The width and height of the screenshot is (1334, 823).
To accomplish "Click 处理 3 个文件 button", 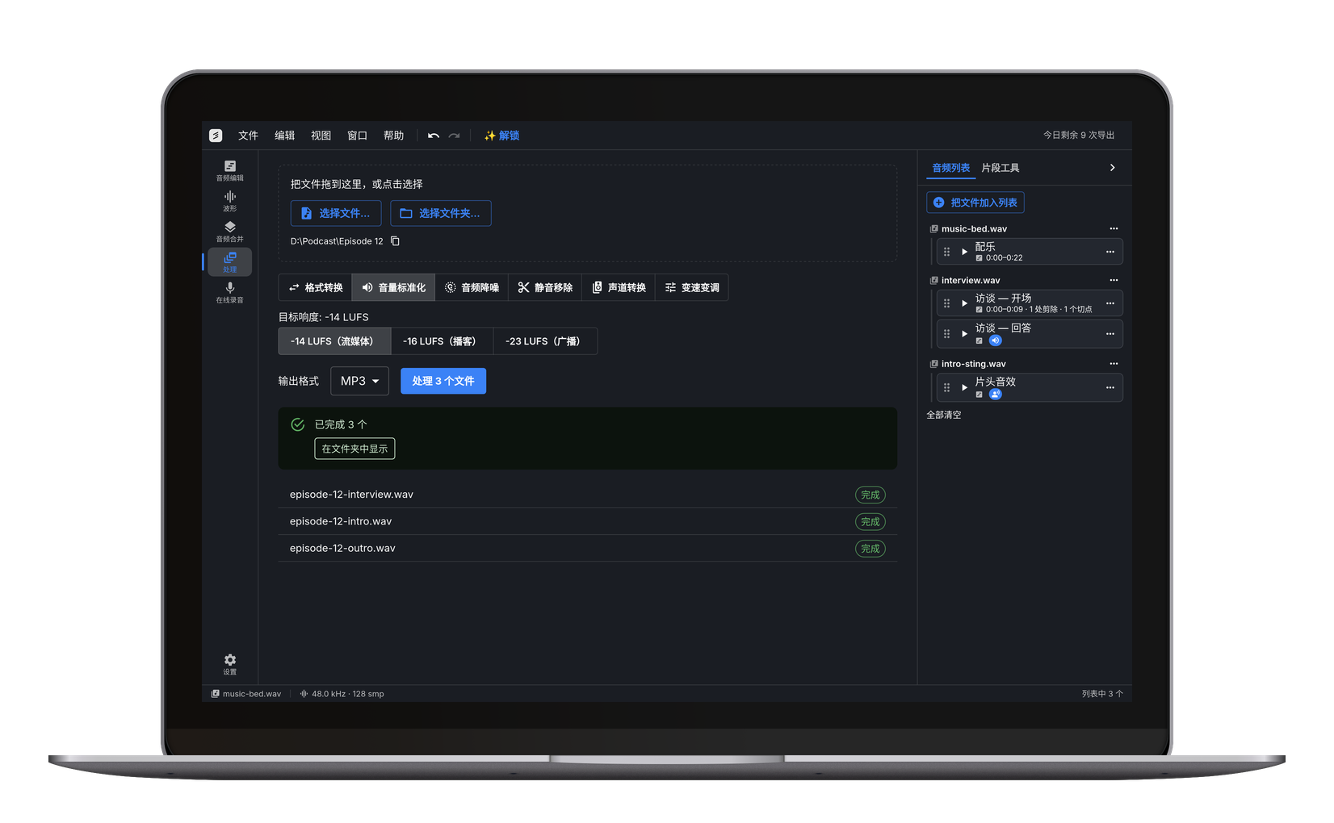I will [443, 381].
